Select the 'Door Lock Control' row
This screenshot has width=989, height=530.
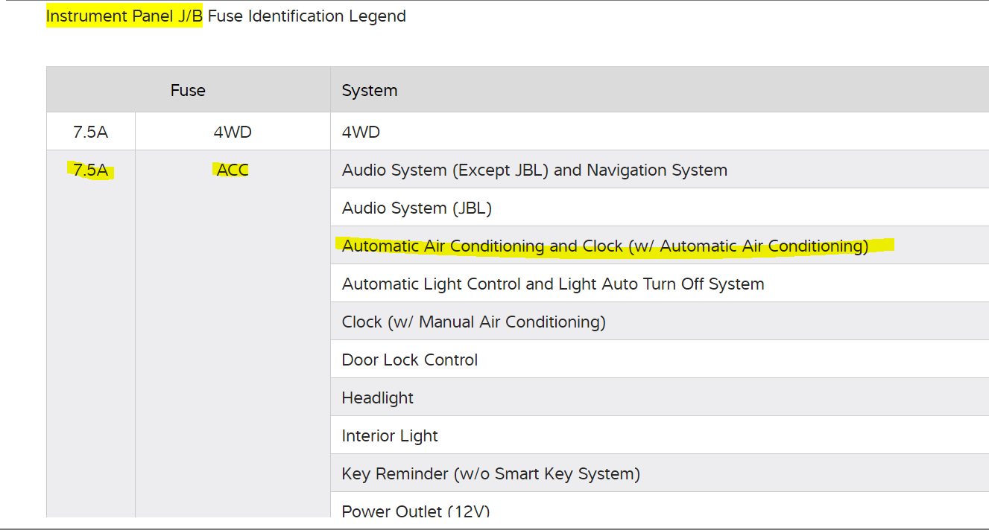409,360
